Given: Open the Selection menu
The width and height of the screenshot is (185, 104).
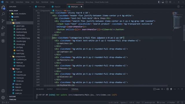Looking at the screenshot, I should pos(19,2).
